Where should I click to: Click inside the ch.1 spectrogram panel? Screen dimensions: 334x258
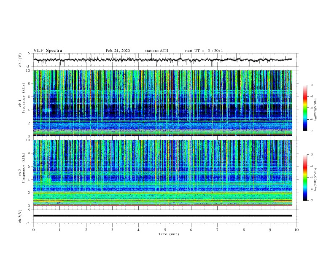tap(162, 103)
